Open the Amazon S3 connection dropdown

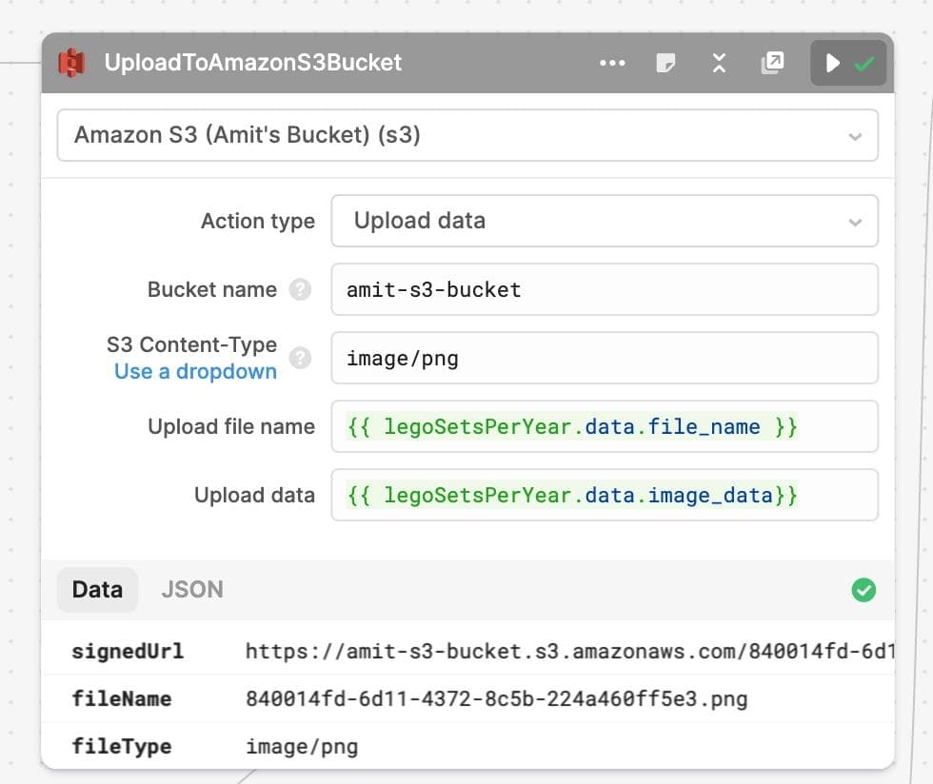[x=856, y=135]
